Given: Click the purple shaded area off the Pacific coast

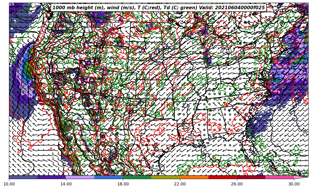Looking at the screenshot, I should point(18,90).
